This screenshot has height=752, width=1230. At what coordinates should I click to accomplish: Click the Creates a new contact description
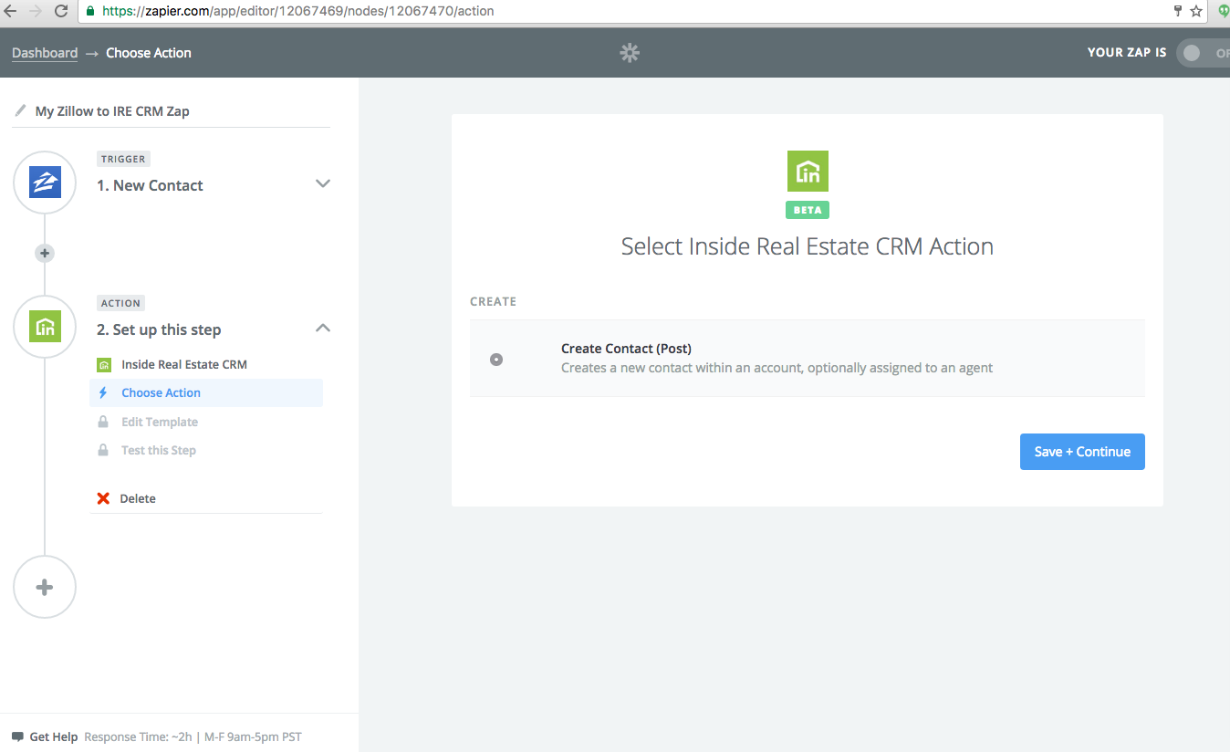click(777, 368)
